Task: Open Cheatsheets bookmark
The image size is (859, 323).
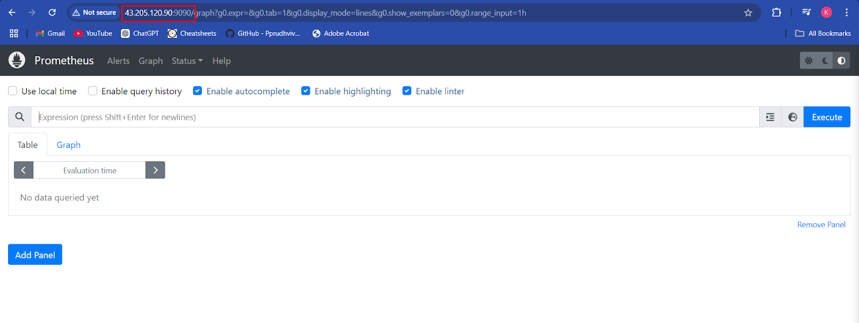Action: pyautogui.click(x=192, y=33)
